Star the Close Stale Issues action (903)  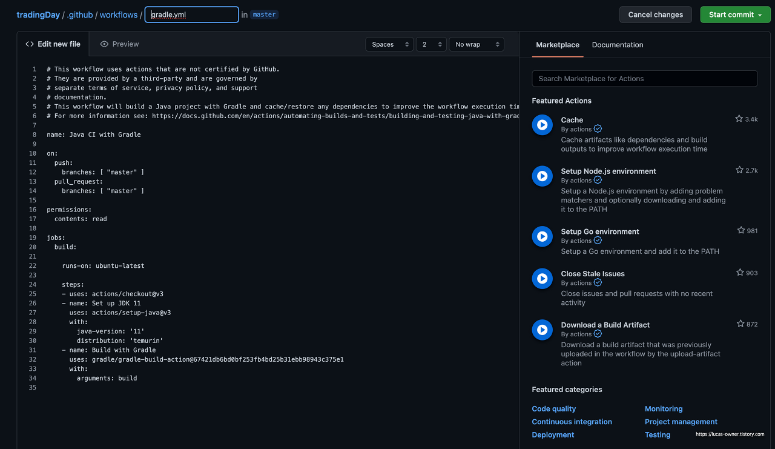click(x=740, y=273)
